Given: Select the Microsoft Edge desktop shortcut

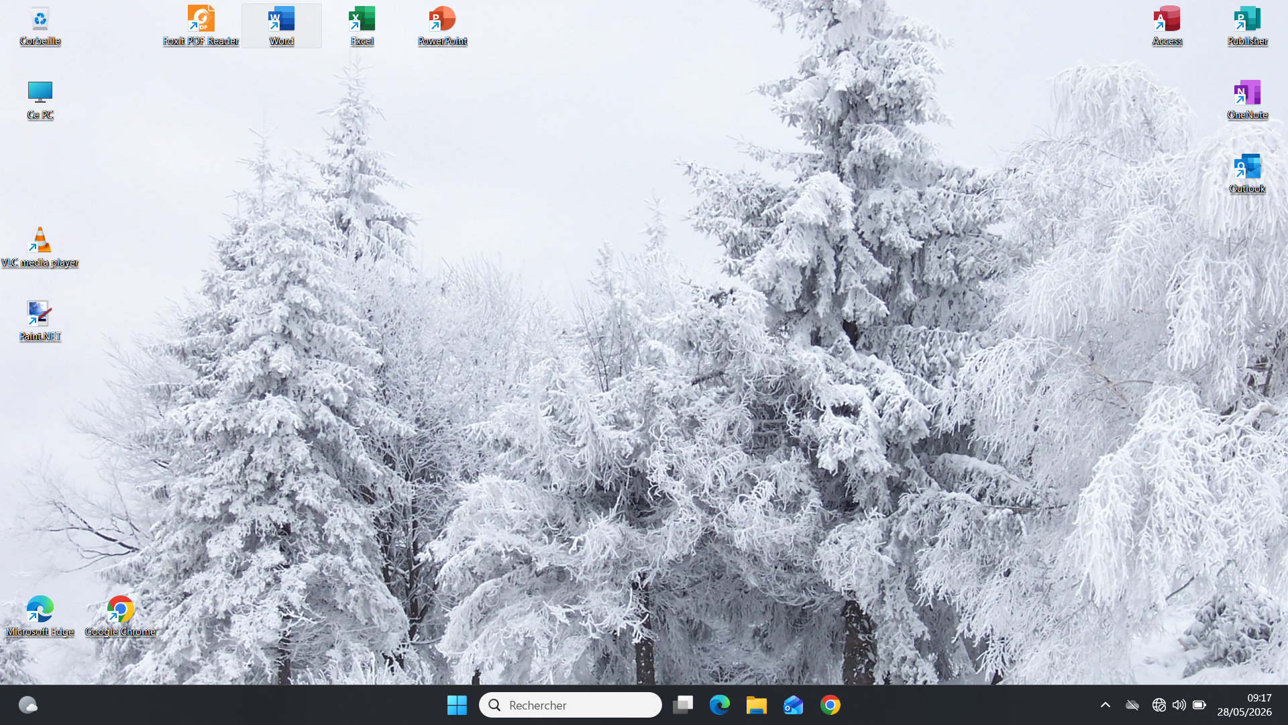Looking at the screenshot, I should coord(40,617).
